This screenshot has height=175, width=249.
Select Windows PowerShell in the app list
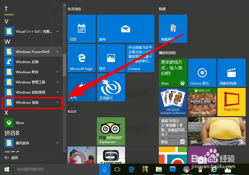coord(32,52)
